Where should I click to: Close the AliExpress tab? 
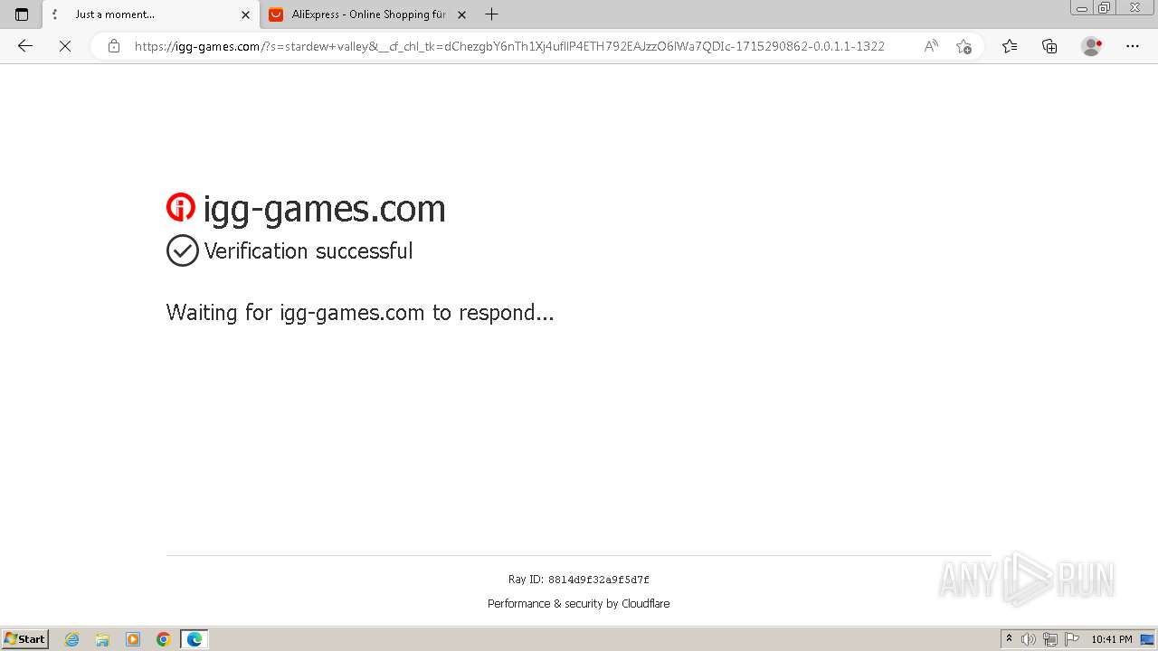click(x=461, y=14)
